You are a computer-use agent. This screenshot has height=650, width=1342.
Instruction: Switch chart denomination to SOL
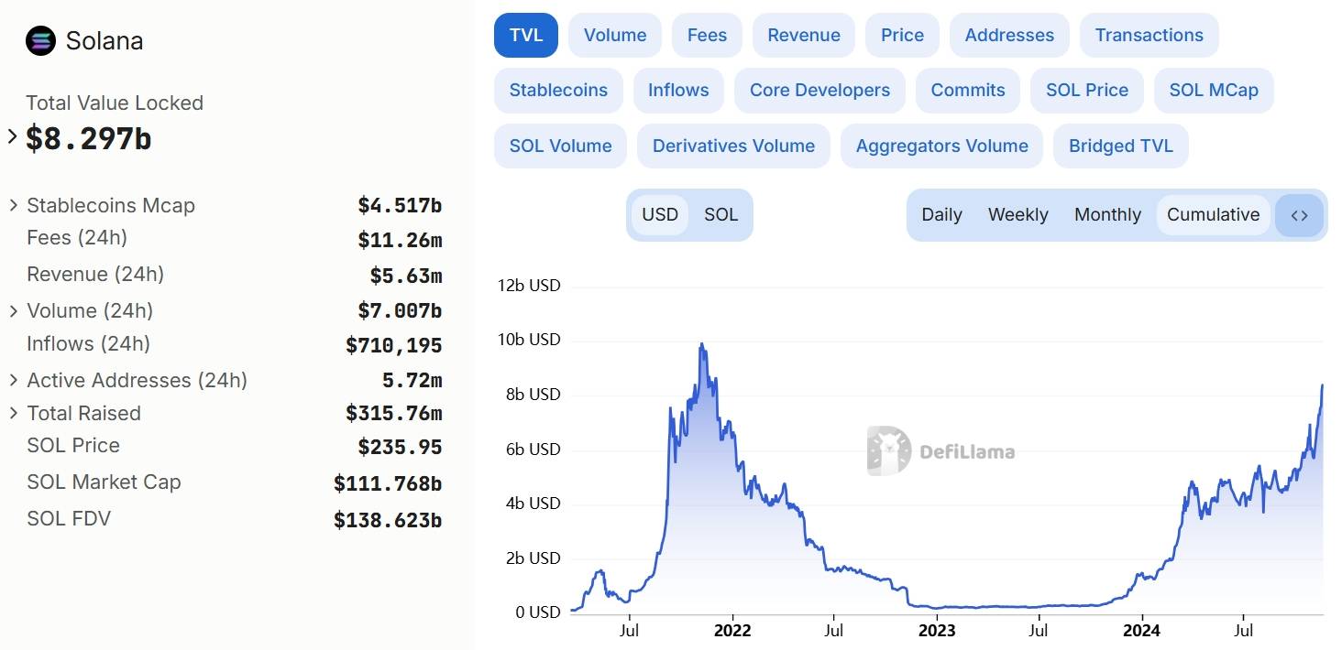tap(720, 215)
